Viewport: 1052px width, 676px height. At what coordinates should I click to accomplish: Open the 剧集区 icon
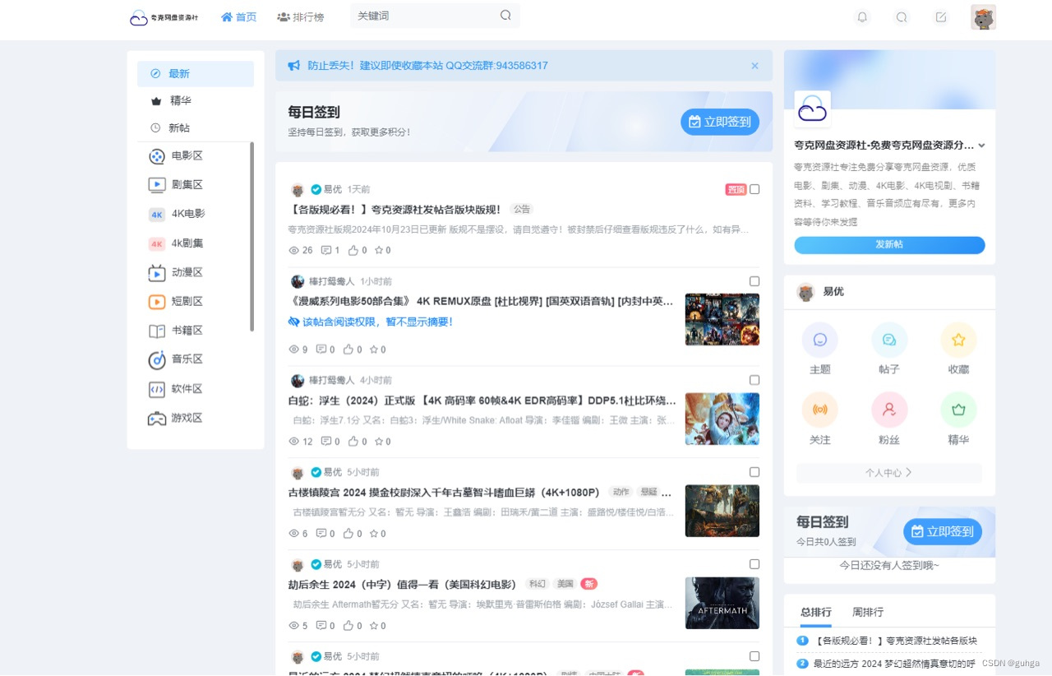pos(157,185)
